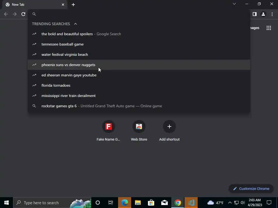Viewport: 278px width, 208px height.
Task: Open Chrome's three-dot menu
Action: point(272,14)
